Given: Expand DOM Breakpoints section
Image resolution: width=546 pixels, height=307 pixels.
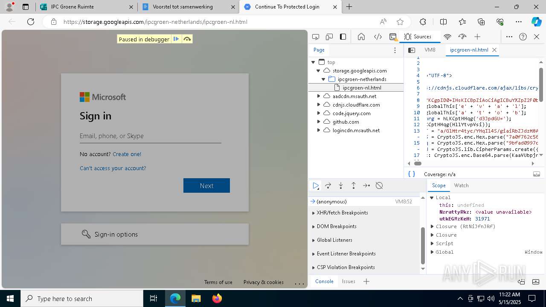Looking at the screenshot, I should point(364,226).
